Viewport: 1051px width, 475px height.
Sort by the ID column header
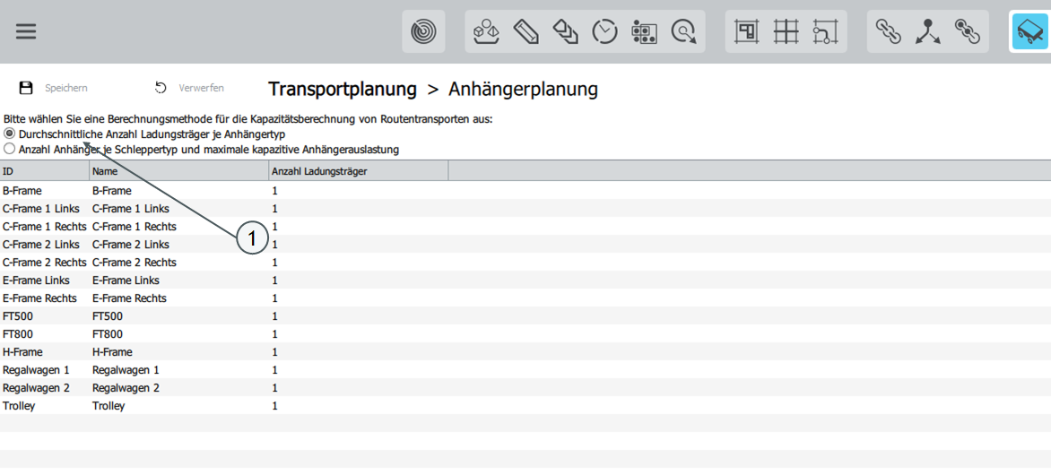pos(44,171)
